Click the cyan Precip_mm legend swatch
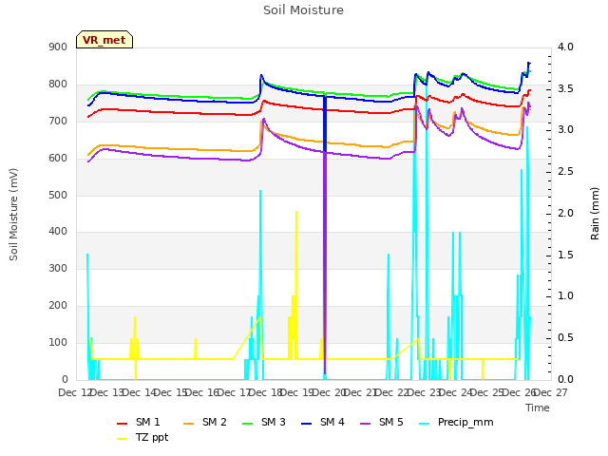This screenshot has width=608, height=456. click(425, 424)
